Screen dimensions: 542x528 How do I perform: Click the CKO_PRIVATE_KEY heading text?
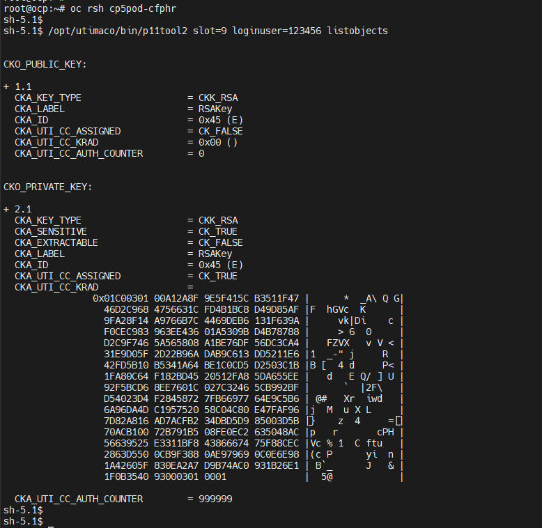coord(47,187)
